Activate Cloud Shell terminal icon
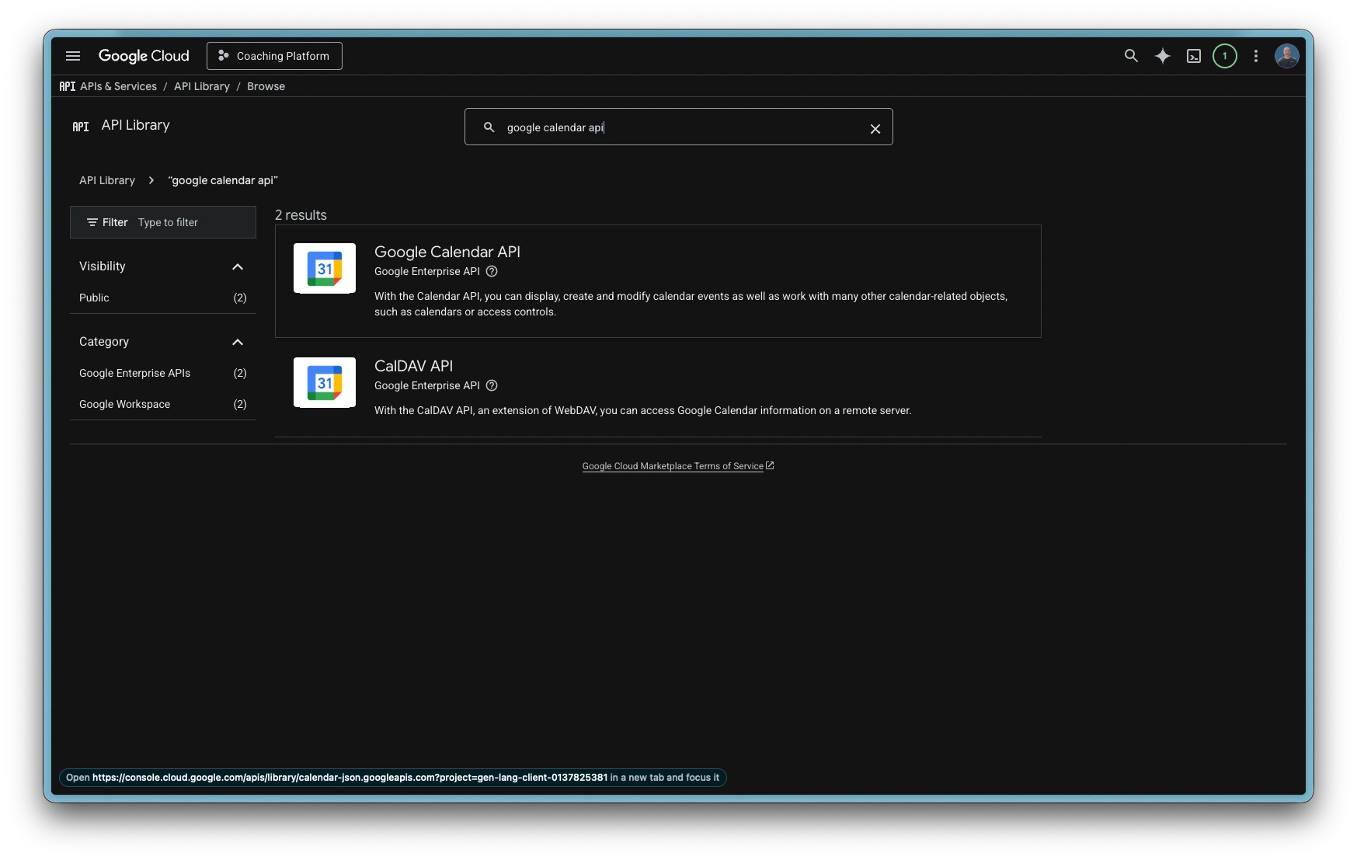The height and width of the screenshot is (860, 1357). (x=1194, y=56)
